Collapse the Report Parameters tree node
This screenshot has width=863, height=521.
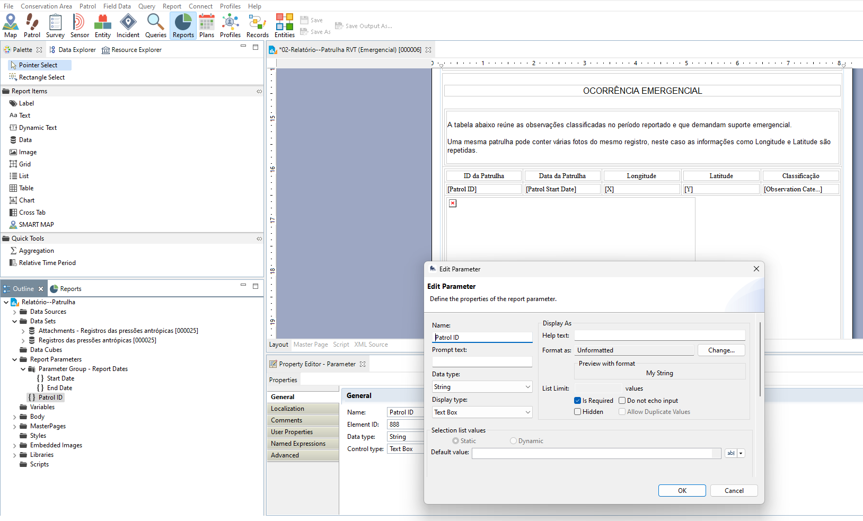click(x=14, y=359)
